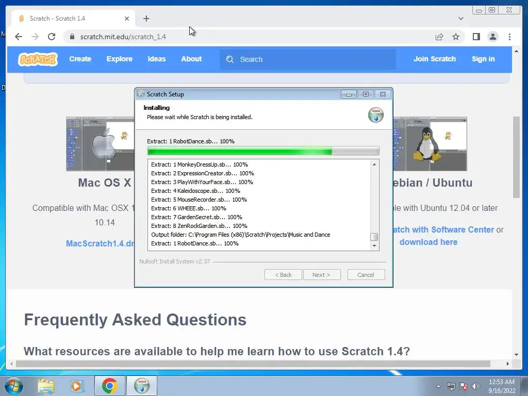This screenshot has height=396, width=528.
Task: Open Chrome three-dot menu
Action: pyautogui.click(x=509, y=37)
